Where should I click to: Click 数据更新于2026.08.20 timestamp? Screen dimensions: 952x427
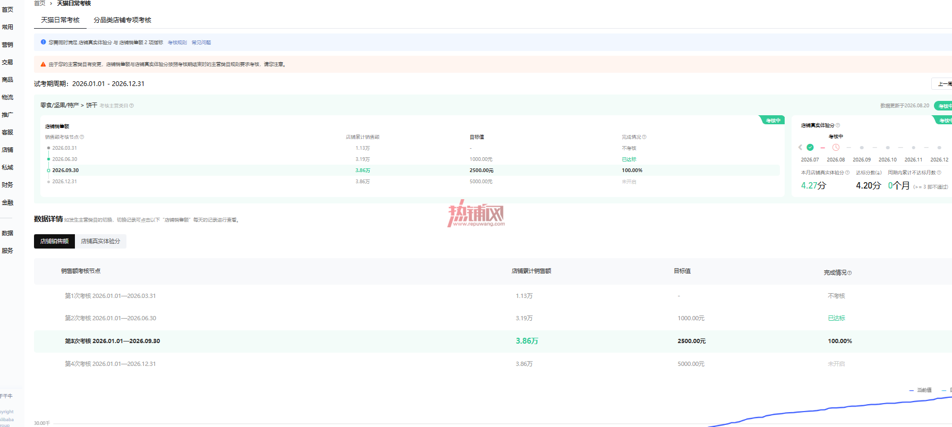click(x=905, y=106)
